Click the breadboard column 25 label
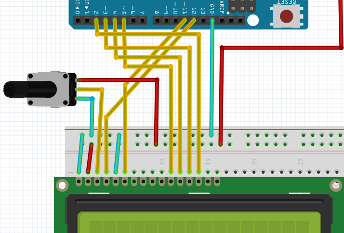 pos(300,161)
